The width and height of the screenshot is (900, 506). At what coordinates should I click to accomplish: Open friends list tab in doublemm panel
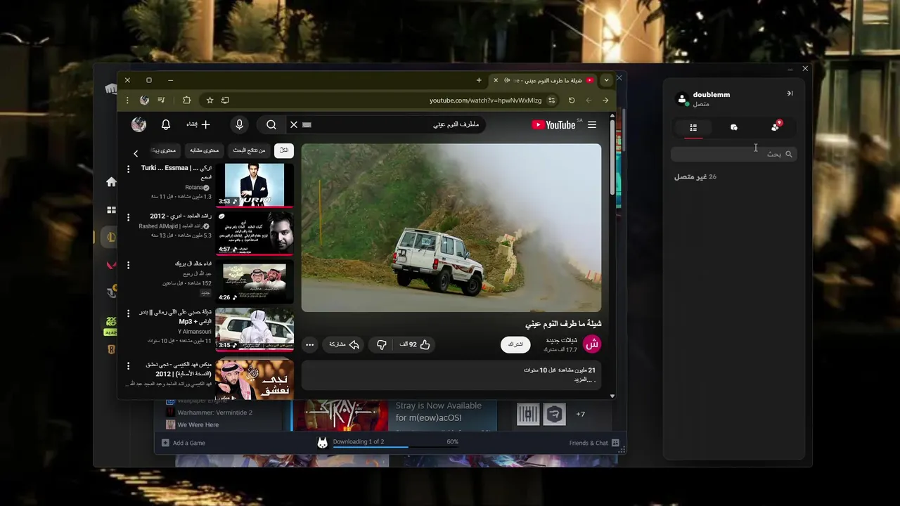point(693,127)
